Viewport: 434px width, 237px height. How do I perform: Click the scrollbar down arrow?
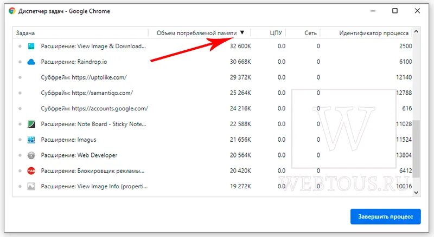pos(416,193)
